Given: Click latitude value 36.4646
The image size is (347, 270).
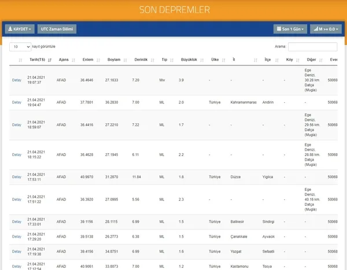Looking at the screenshot, I should point(87,80).
